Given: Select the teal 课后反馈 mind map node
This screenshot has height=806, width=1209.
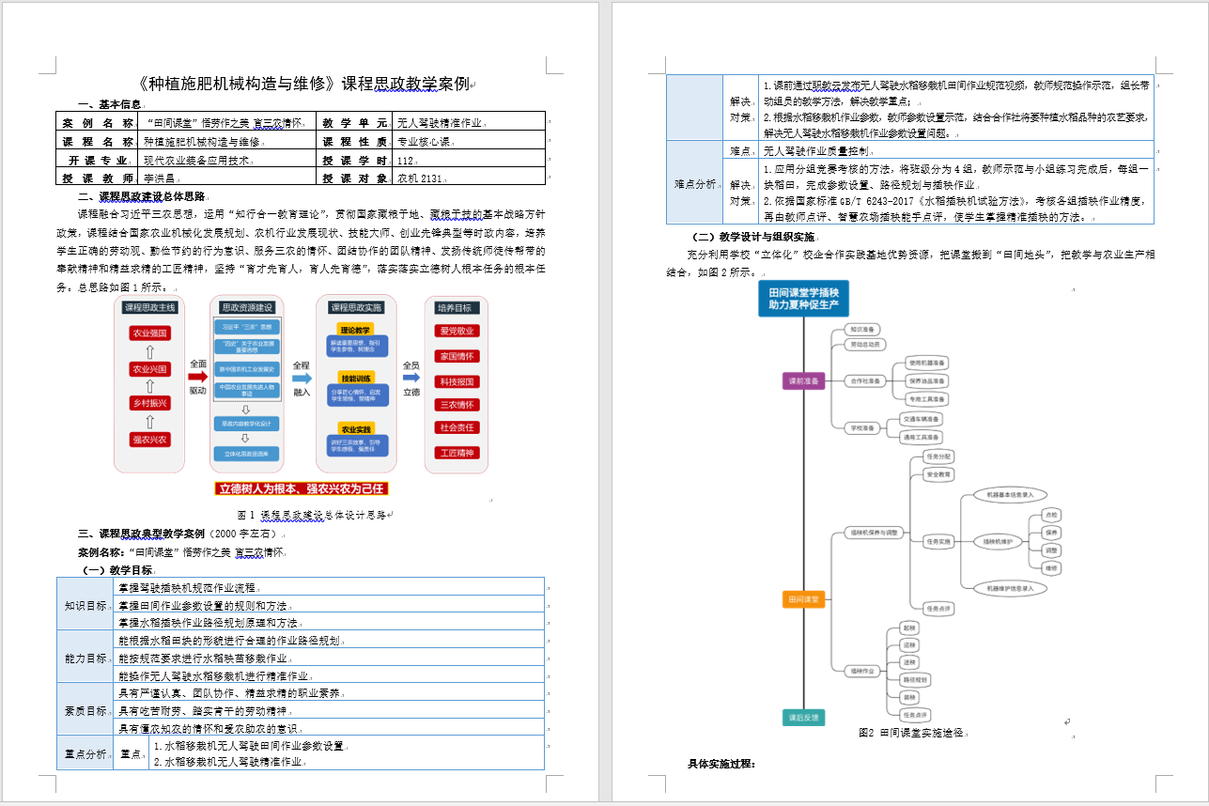Looking at the screenshot, I should pos(803,718).
